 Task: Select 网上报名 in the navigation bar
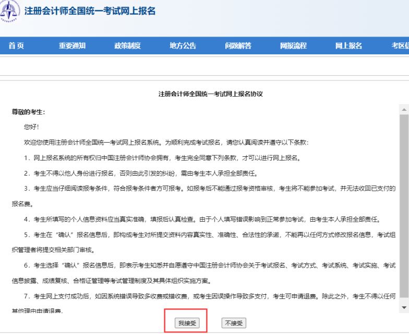click(x=348, y=46)
